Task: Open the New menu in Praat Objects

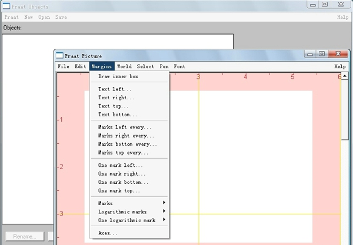Action: click(29, 17)
